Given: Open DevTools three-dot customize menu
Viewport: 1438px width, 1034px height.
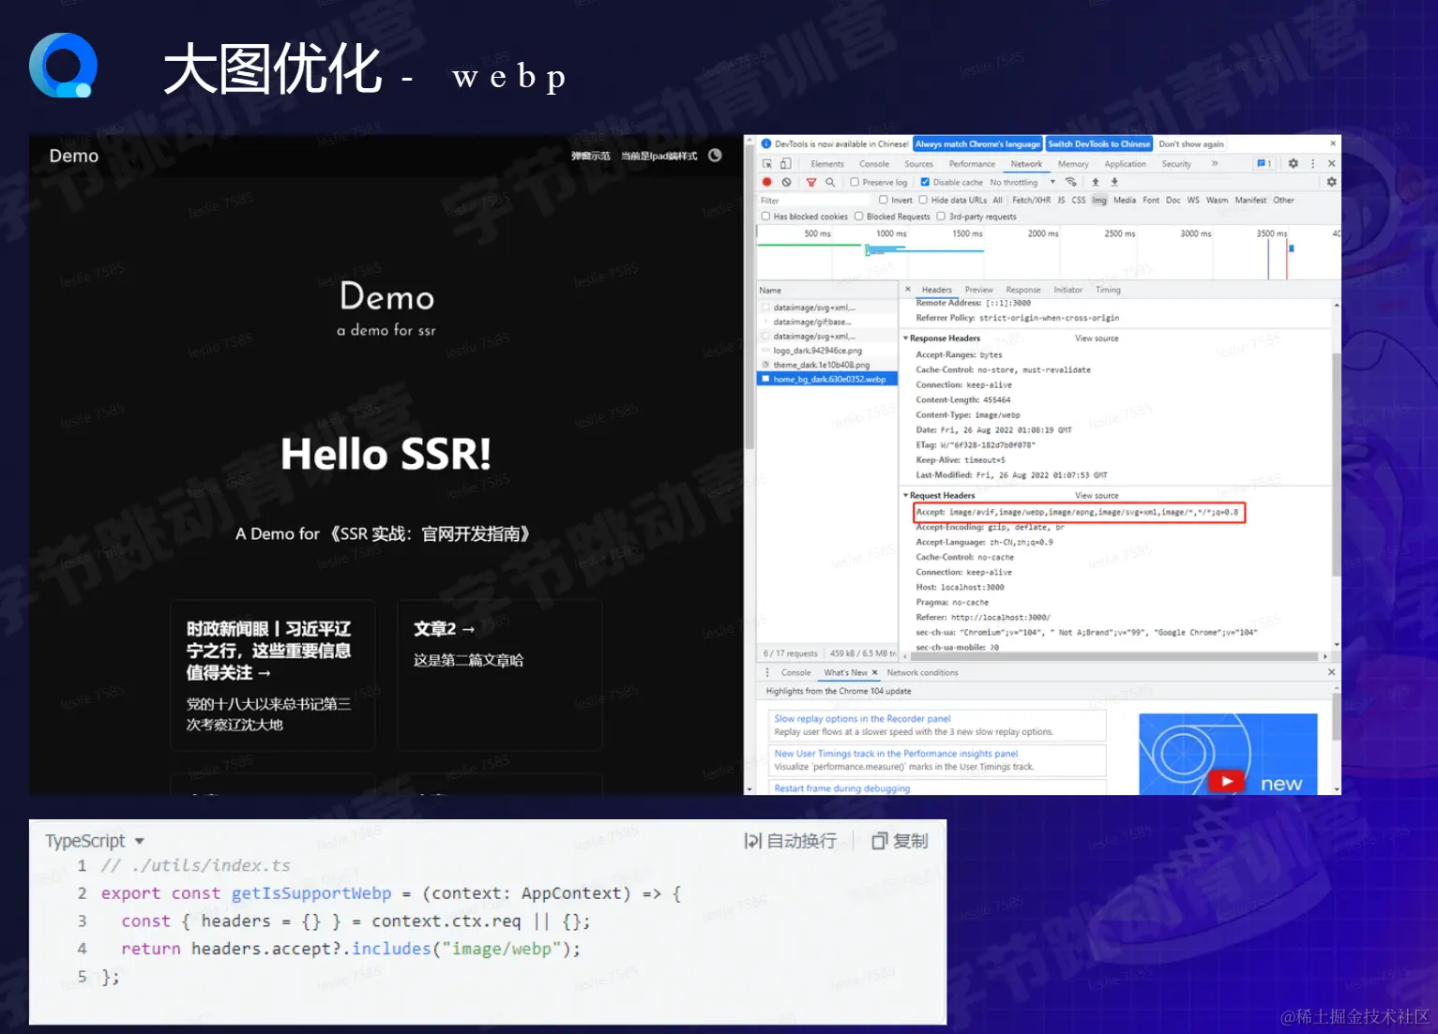Looking at the screenshot, I should click(1312, 163).
